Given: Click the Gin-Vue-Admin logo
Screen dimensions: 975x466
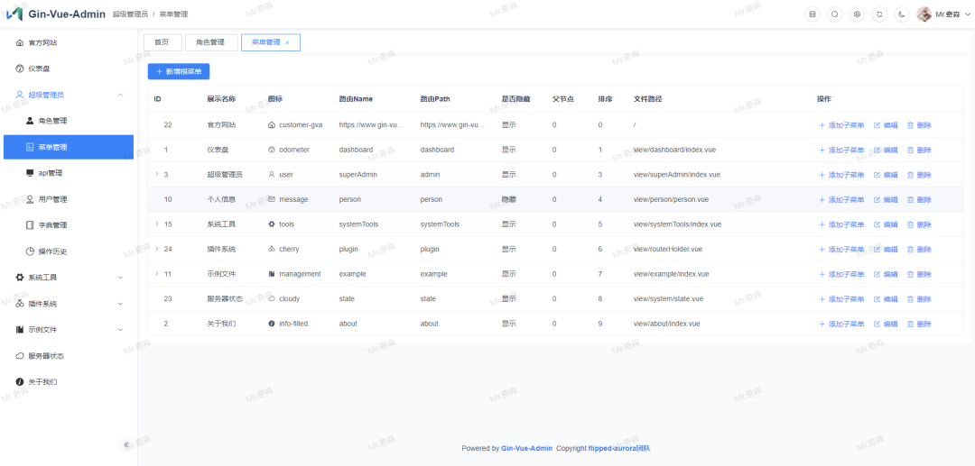Looking at the screenshot, I should (x=14, y=14).
